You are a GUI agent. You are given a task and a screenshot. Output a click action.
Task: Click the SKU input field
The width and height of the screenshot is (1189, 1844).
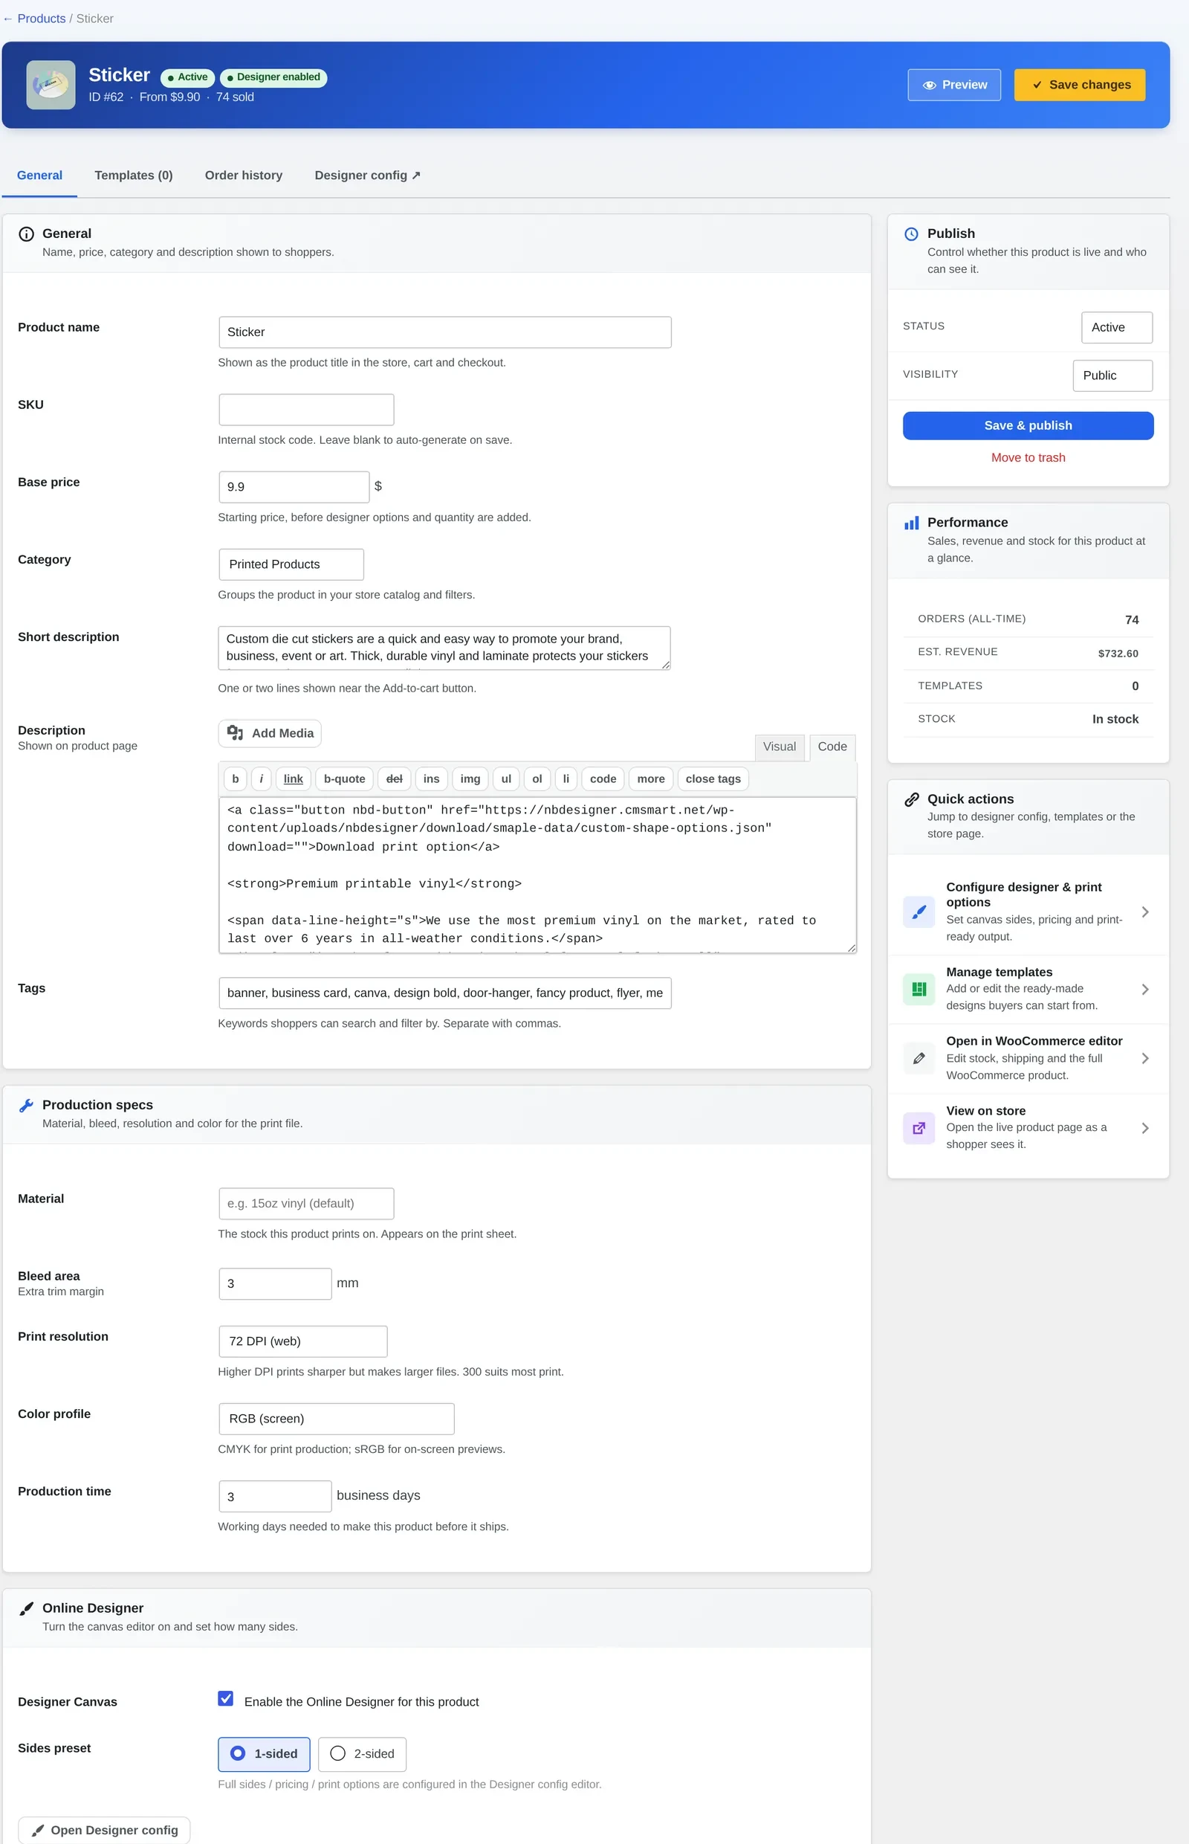click(x=306, y=410)
